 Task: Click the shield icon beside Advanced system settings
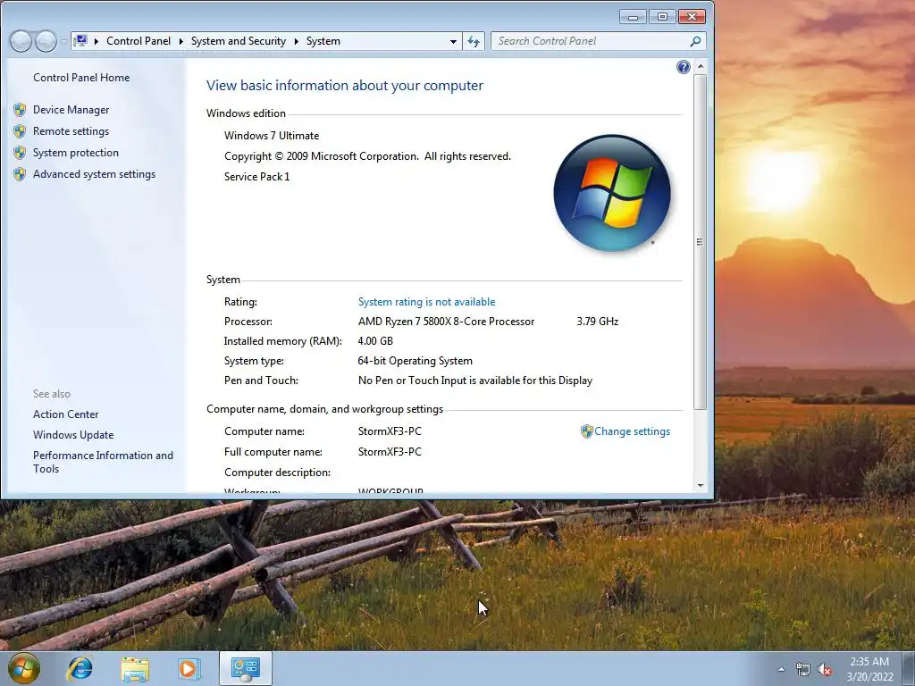[20, 174]
